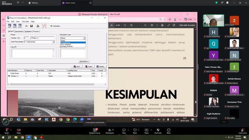Open browser profile avatar
The image size is (249, 140).
(175, 19)
